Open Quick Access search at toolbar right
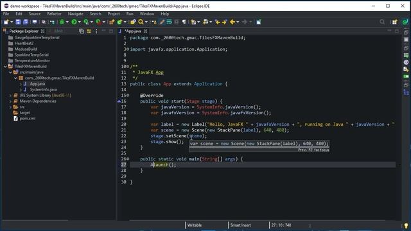This screenshot has width=411, height=231. 383,22
